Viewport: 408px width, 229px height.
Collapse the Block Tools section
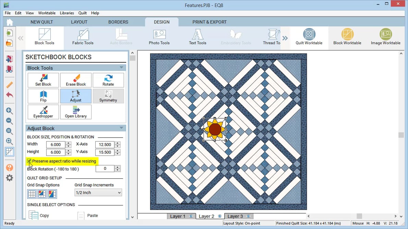pos(121,68)
